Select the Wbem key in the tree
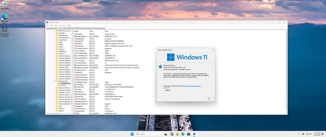This screenshot has width=326, height=137. [60, 47]
